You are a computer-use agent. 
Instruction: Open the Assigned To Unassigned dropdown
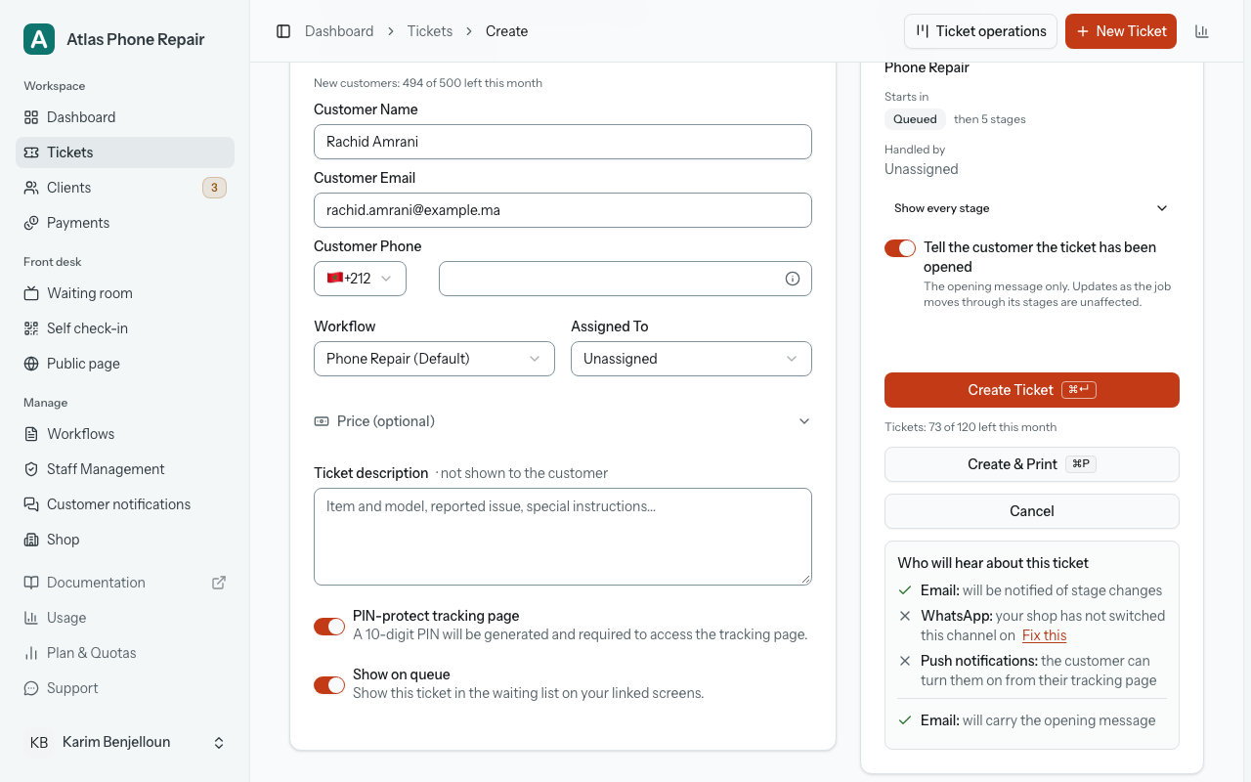click(x=691, y=359)
